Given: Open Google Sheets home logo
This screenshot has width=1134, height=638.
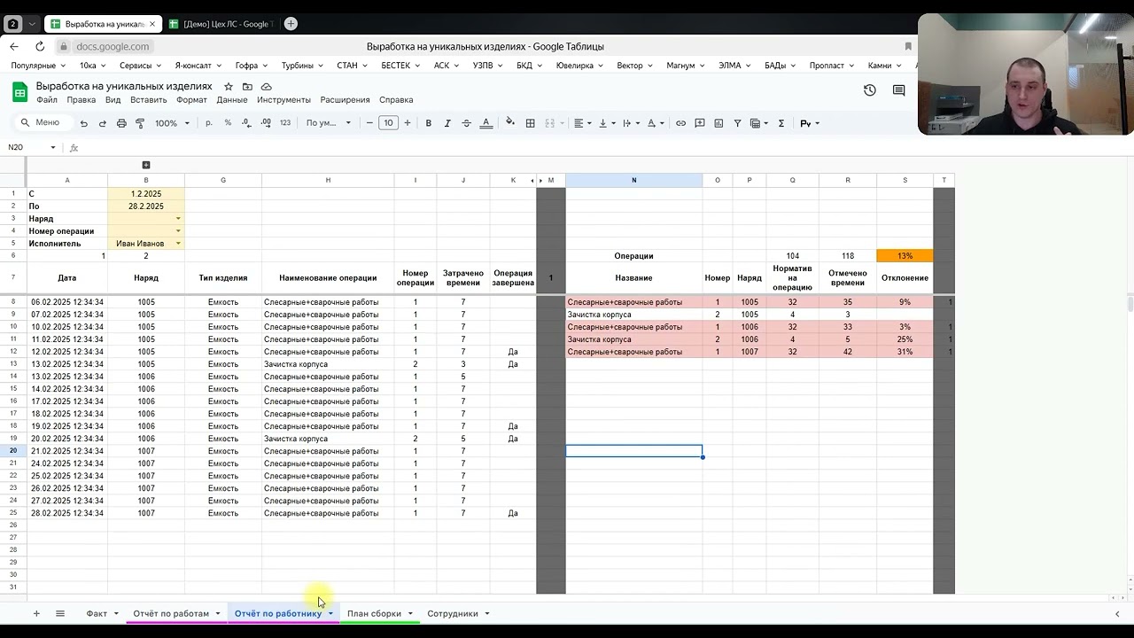Looking at the screenshot, I should [19, 92].
